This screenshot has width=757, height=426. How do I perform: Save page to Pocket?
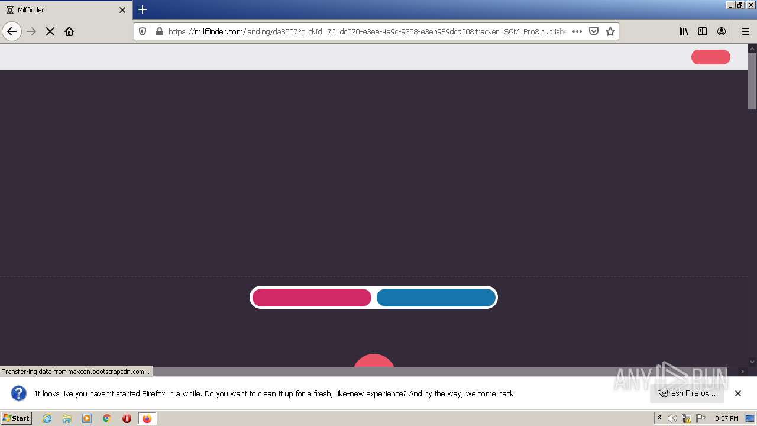tap(594, 31)
